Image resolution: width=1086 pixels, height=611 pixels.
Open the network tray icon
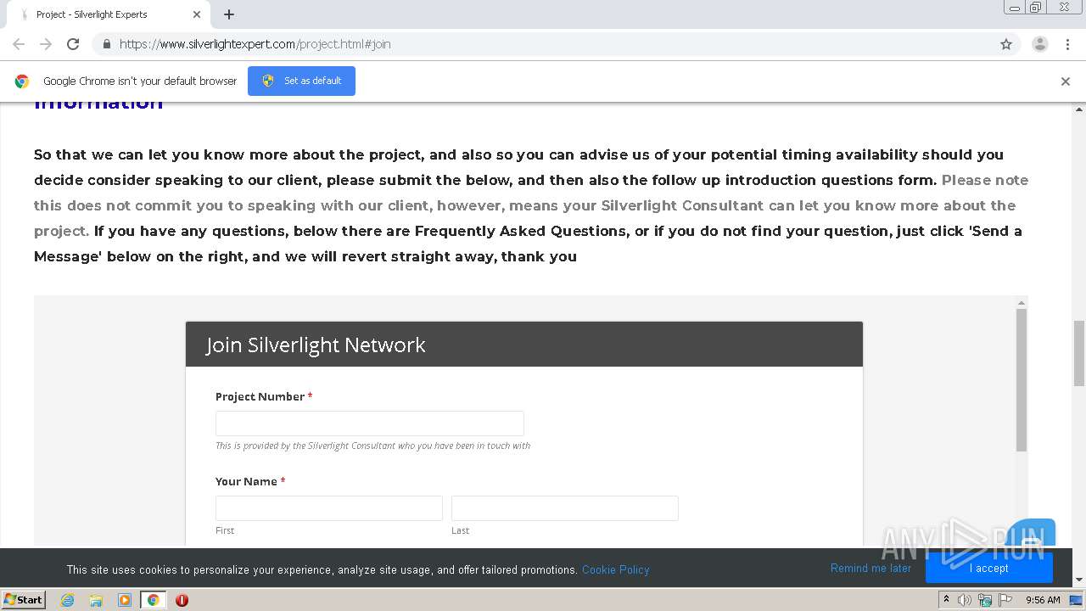point(985,600)
